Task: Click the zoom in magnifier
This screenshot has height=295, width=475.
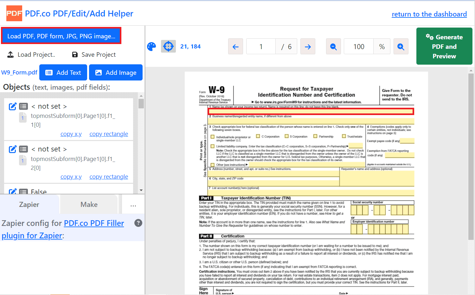Action: pyautogui.click(x=401, y=47)
